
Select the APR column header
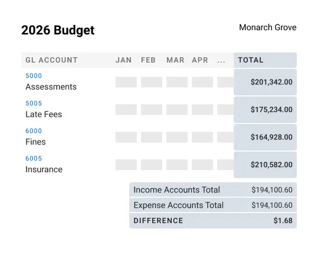pyautogui.click(x=200, y=60)
